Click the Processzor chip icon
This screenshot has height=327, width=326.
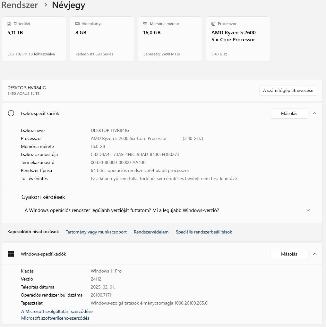[x=213, y=24]
